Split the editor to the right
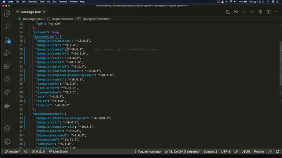Image resolution: width=282 pixels, height=158 pixels. pos(268,12)
